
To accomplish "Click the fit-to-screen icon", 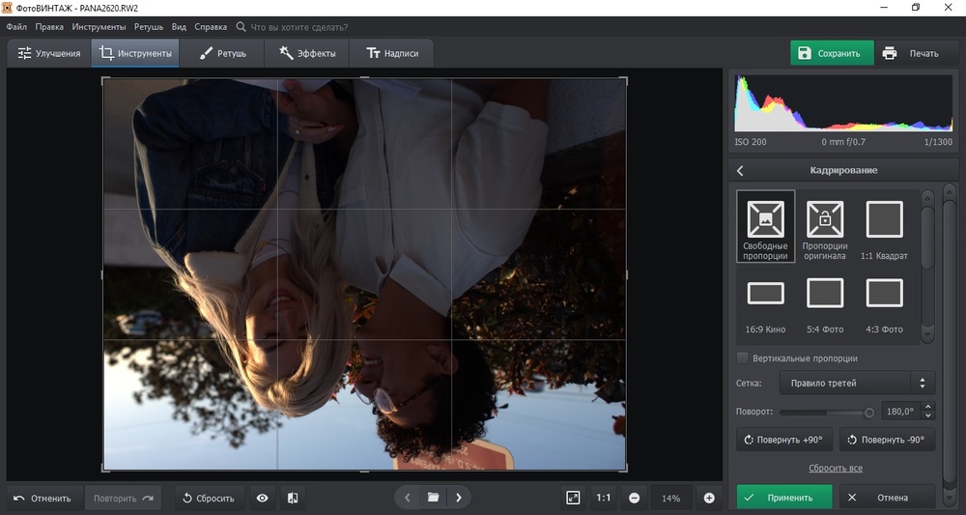I will click(573, 498).
